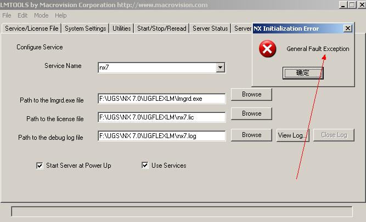The width and height of the screenshot is (366, 222).
Task: Click the View Log button
Action: pyautogui.click(x=292, y=135)
